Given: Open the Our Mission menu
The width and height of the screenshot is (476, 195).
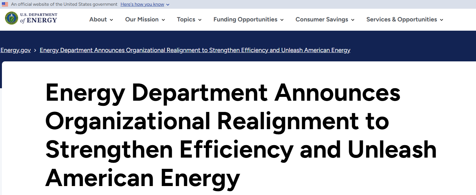Looking at the screenshot, I should coord(142,19).
